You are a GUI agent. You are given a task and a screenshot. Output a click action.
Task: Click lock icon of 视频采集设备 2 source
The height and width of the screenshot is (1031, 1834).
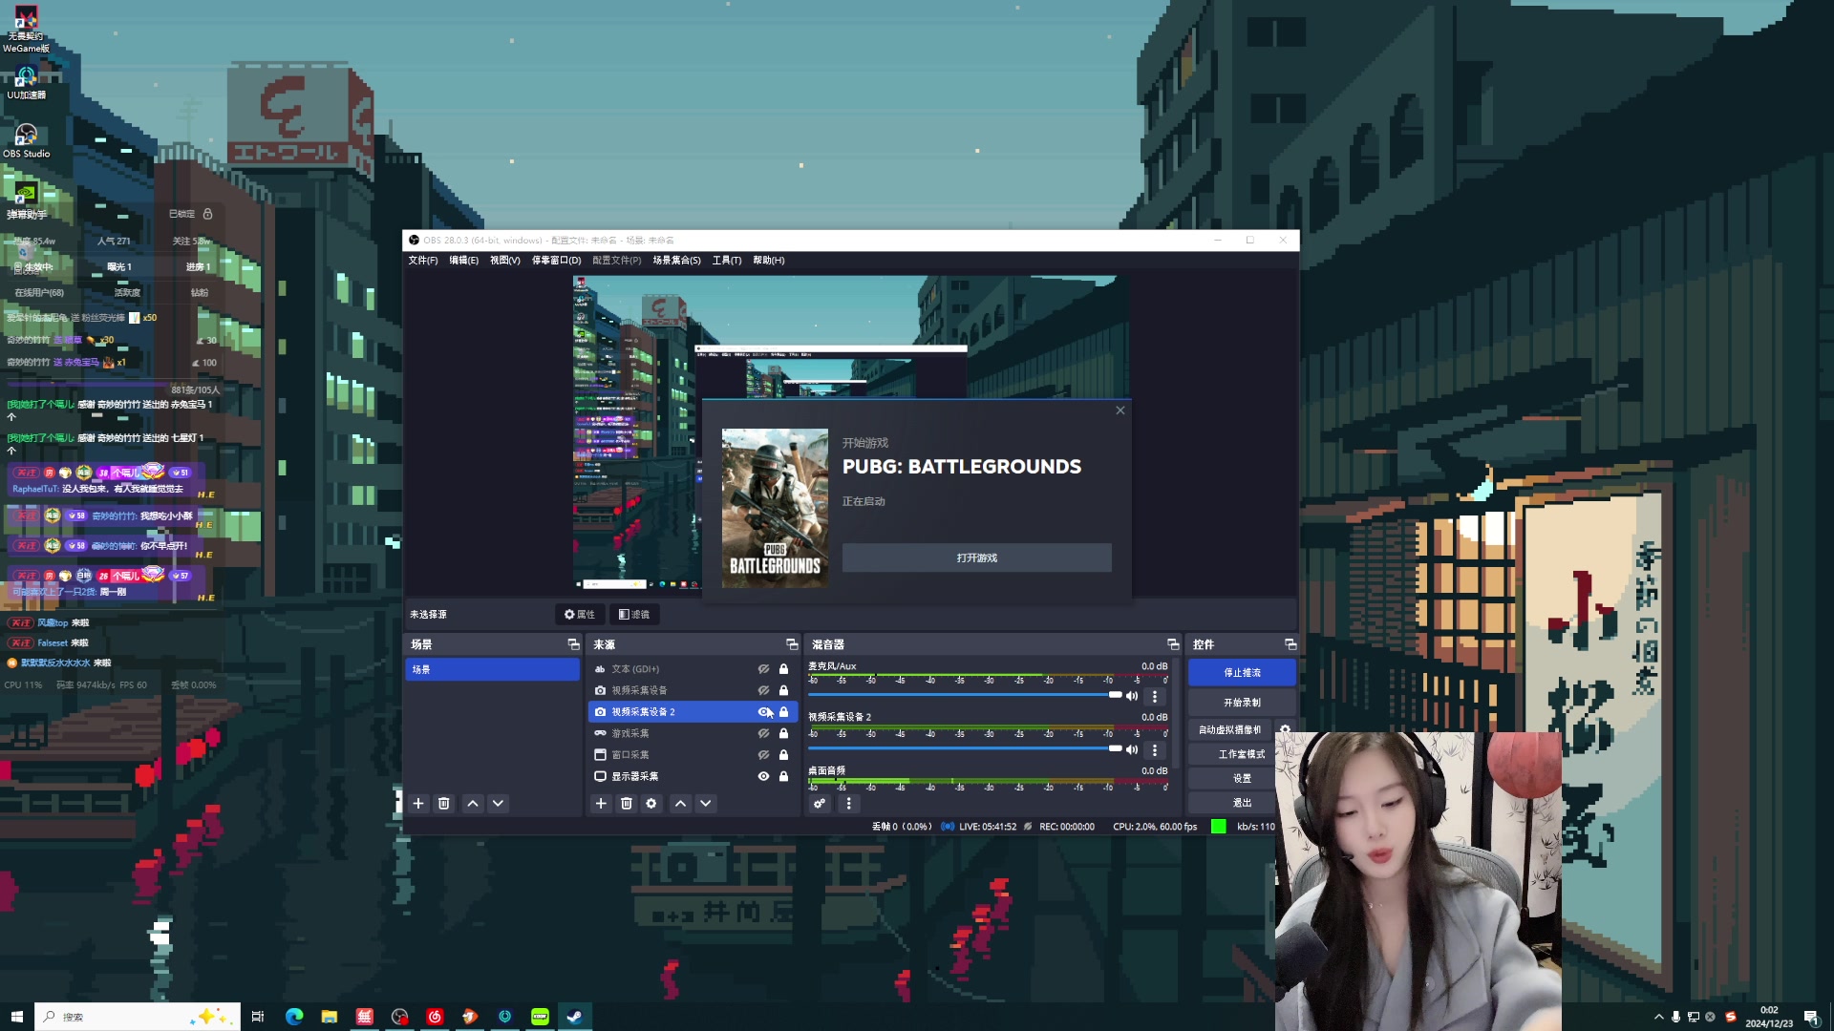(783, 711)
